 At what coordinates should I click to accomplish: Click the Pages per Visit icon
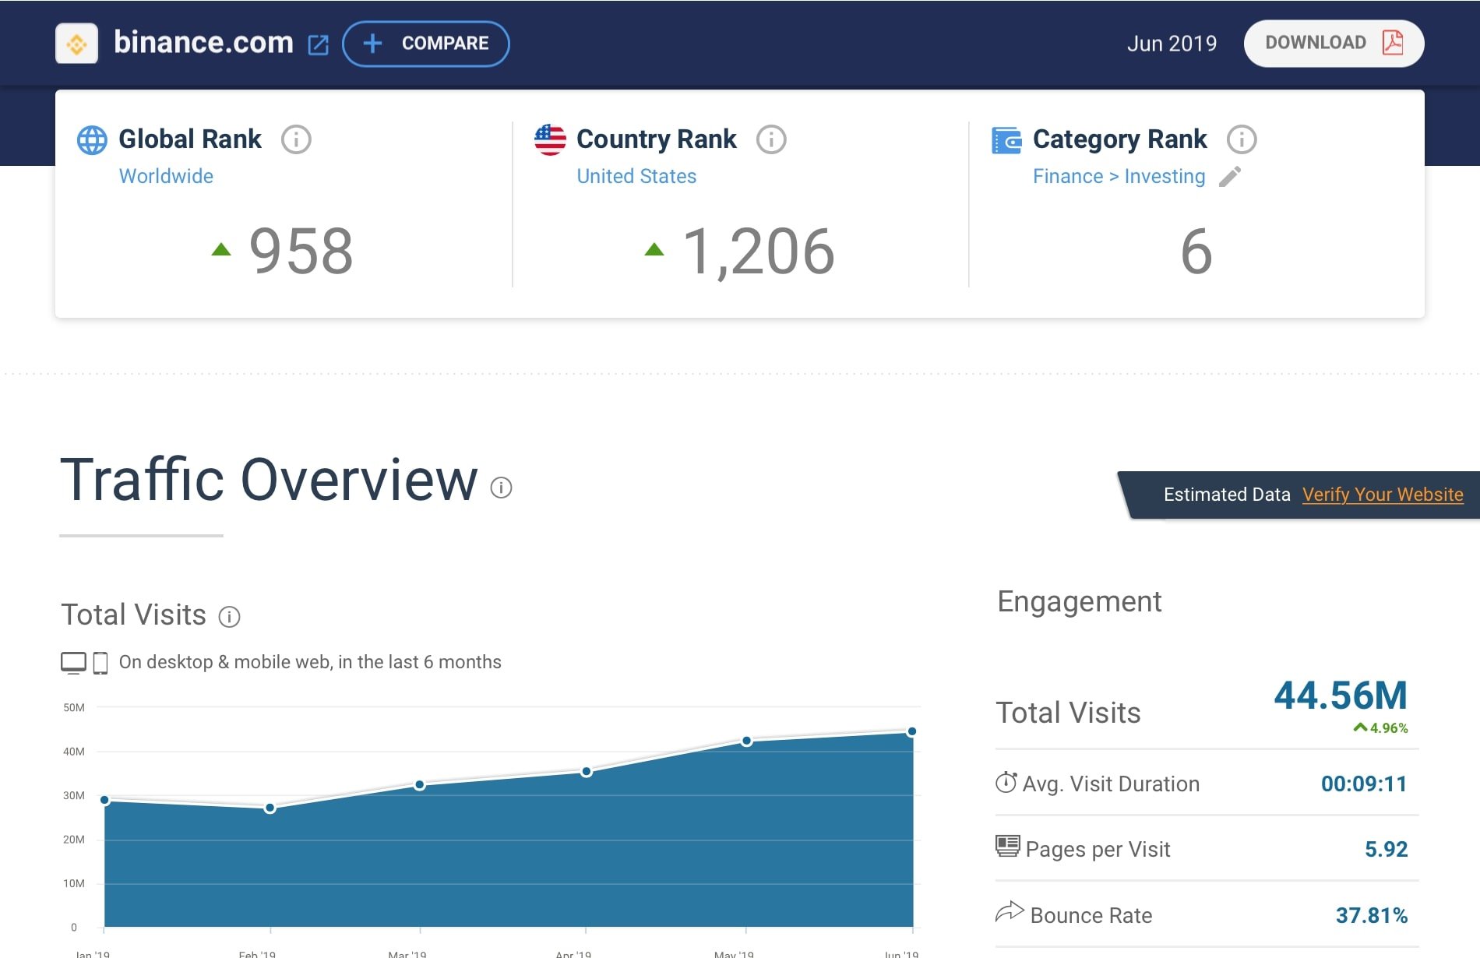(x=1007, y=846)
